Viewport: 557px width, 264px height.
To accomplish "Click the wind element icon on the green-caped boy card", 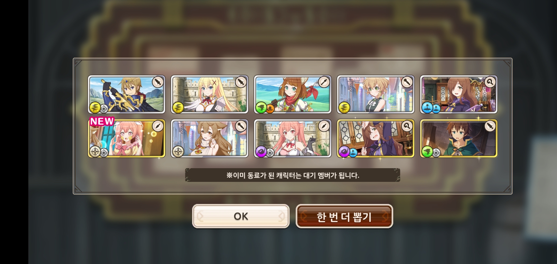I will (x=427, y=151).
